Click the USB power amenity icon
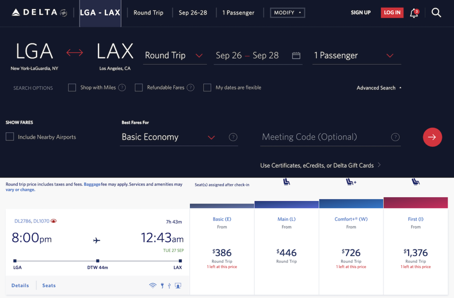Image resolution: width=454 pixels, height=298 pixels. tap(169, 286)
